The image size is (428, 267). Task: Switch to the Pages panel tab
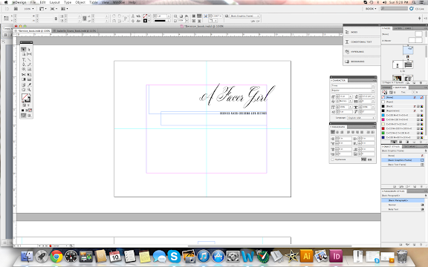pos(386,28)
